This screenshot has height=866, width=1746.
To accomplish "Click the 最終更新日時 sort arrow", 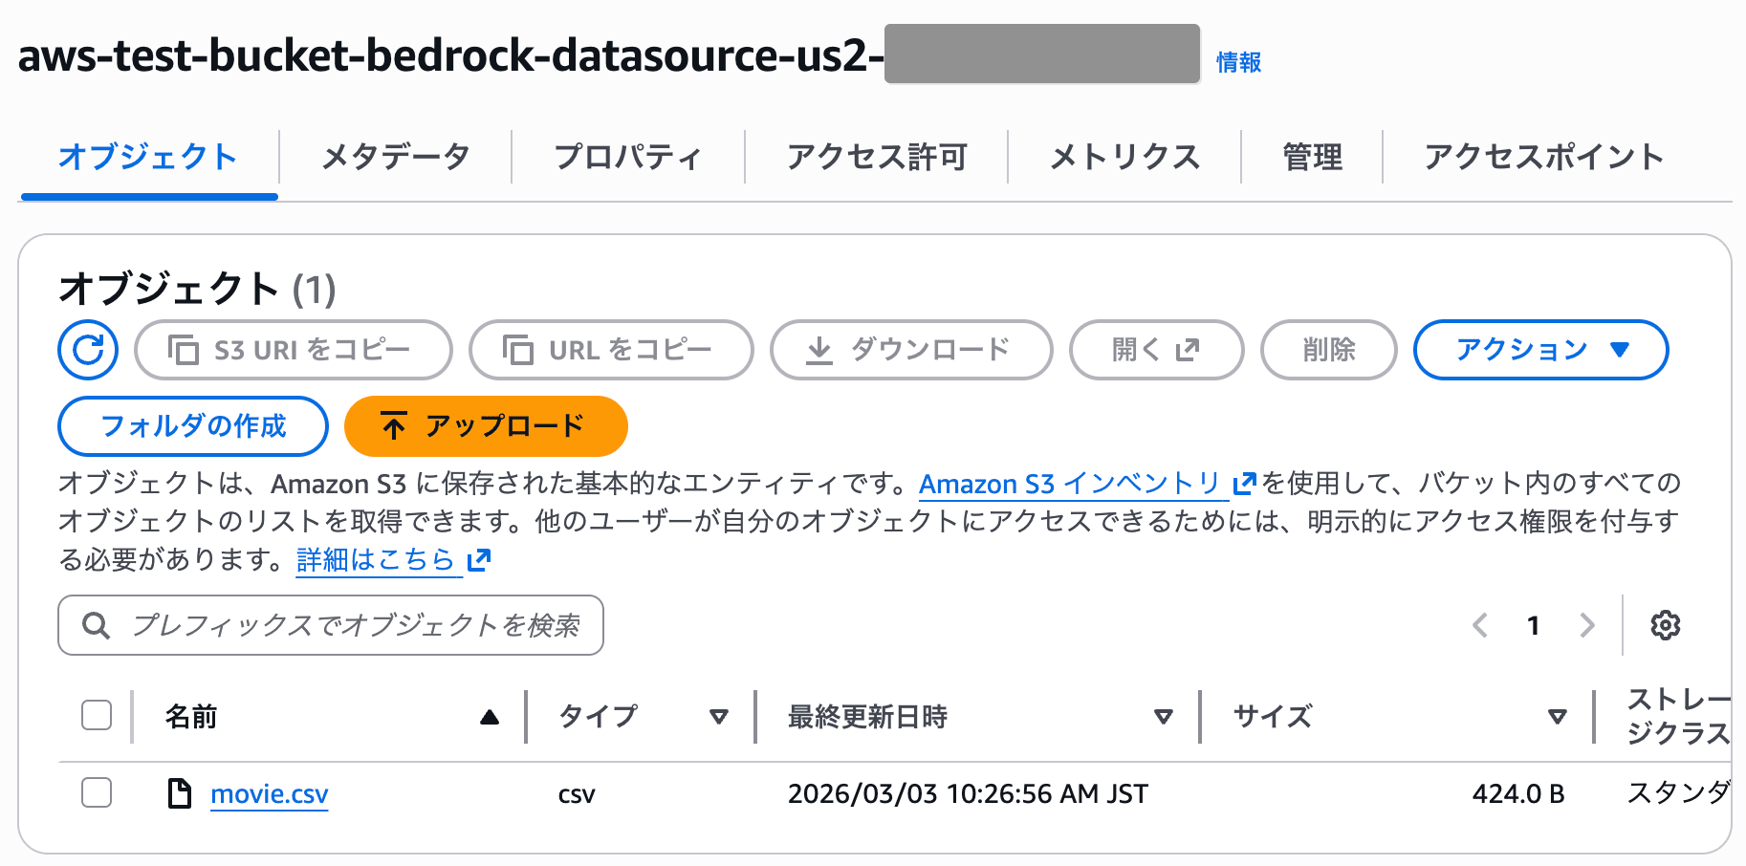I will click(1164, 717).
